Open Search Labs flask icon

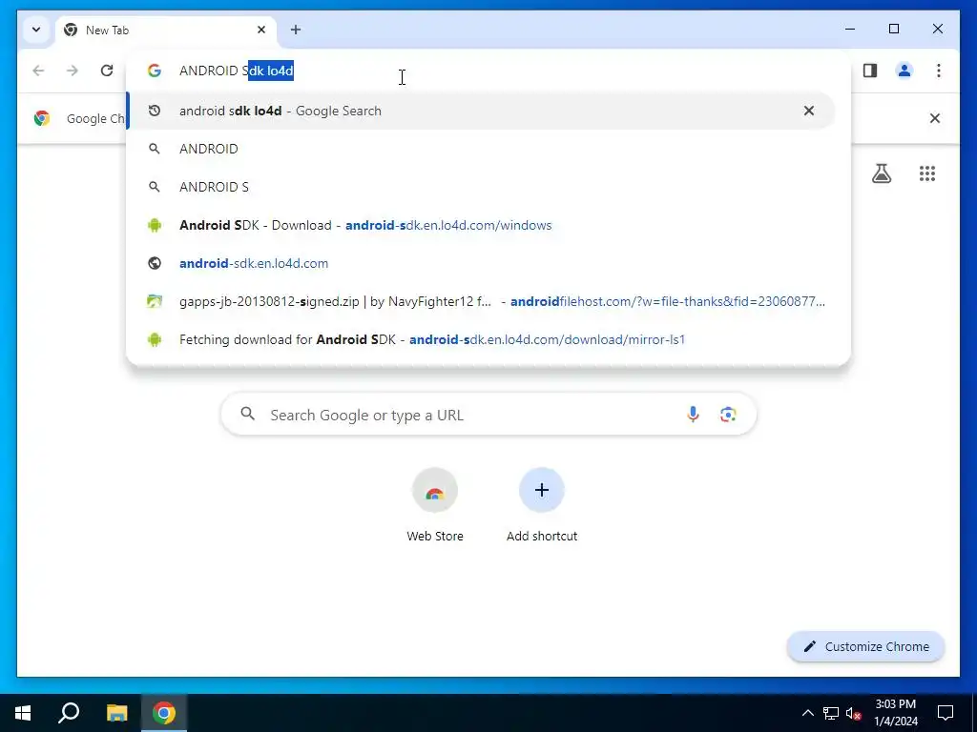(881, 173)
